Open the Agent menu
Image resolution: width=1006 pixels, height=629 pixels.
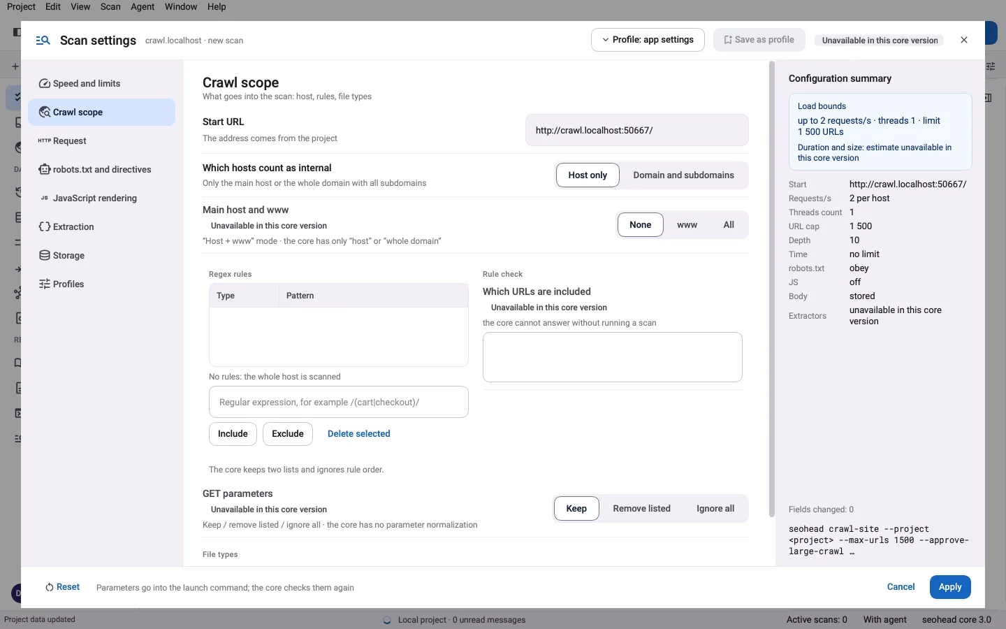(143, 7)
